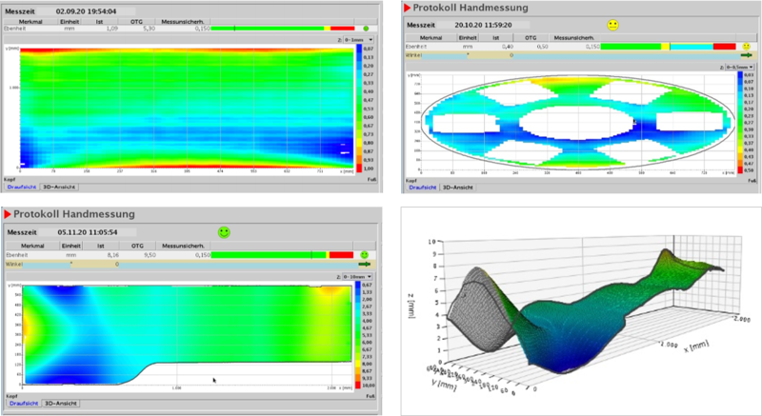The height and width of the screenshot is (416, 762).
Task: Click the large green smiley in the 05.11.20 panel
Action: [x=224, y=232]
